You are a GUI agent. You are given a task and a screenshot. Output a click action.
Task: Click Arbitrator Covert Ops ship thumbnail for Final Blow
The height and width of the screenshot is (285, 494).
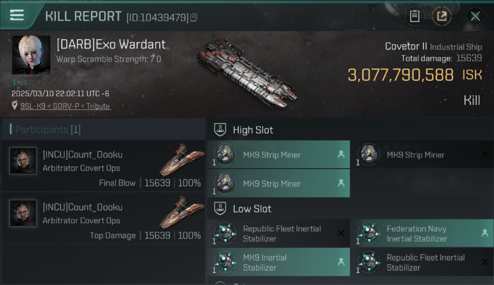(x=182, y=160)
